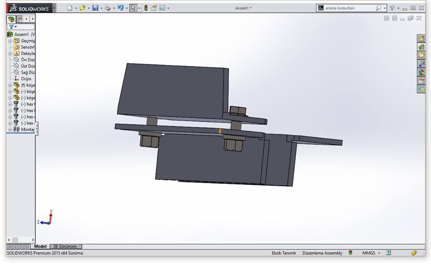This screenshot has height=264, width=431.
Task: Toggle the Select arrow tool
Action: (x=133, y=8)
